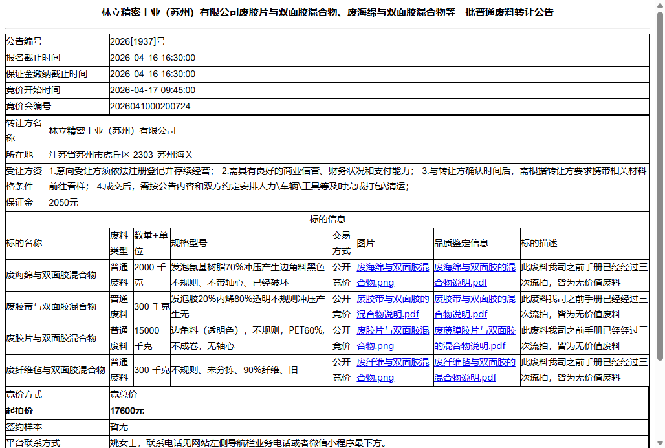Click the location 江苏省苏州市虎丘区 2303-苏州海关
The image size is (665, 448).
point(122,155)
